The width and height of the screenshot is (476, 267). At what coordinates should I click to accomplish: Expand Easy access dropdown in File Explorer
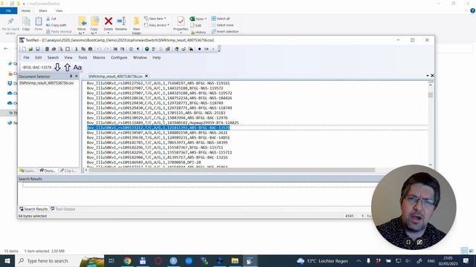pyautogui.click(x=157, y=25)
